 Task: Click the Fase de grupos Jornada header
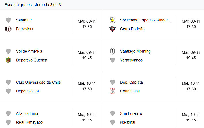coord(33,5)
